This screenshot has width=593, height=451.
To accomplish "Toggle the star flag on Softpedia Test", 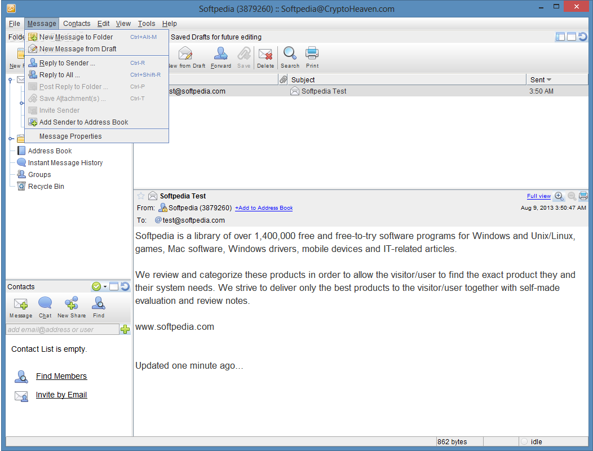I will (141, 196).
